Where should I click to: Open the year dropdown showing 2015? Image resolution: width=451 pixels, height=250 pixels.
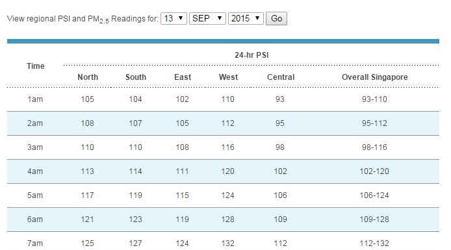pyautogui.click(x=246, y=19)
